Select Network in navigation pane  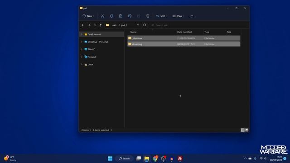[92, 57]
